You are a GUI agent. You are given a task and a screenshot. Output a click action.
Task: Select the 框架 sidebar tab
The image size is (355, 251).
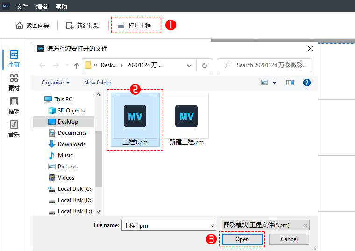[14, 105]
